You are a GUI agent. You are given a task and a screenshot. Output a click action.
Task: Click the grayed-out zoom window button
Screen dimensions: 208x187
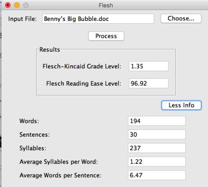(x=26, y=5)
